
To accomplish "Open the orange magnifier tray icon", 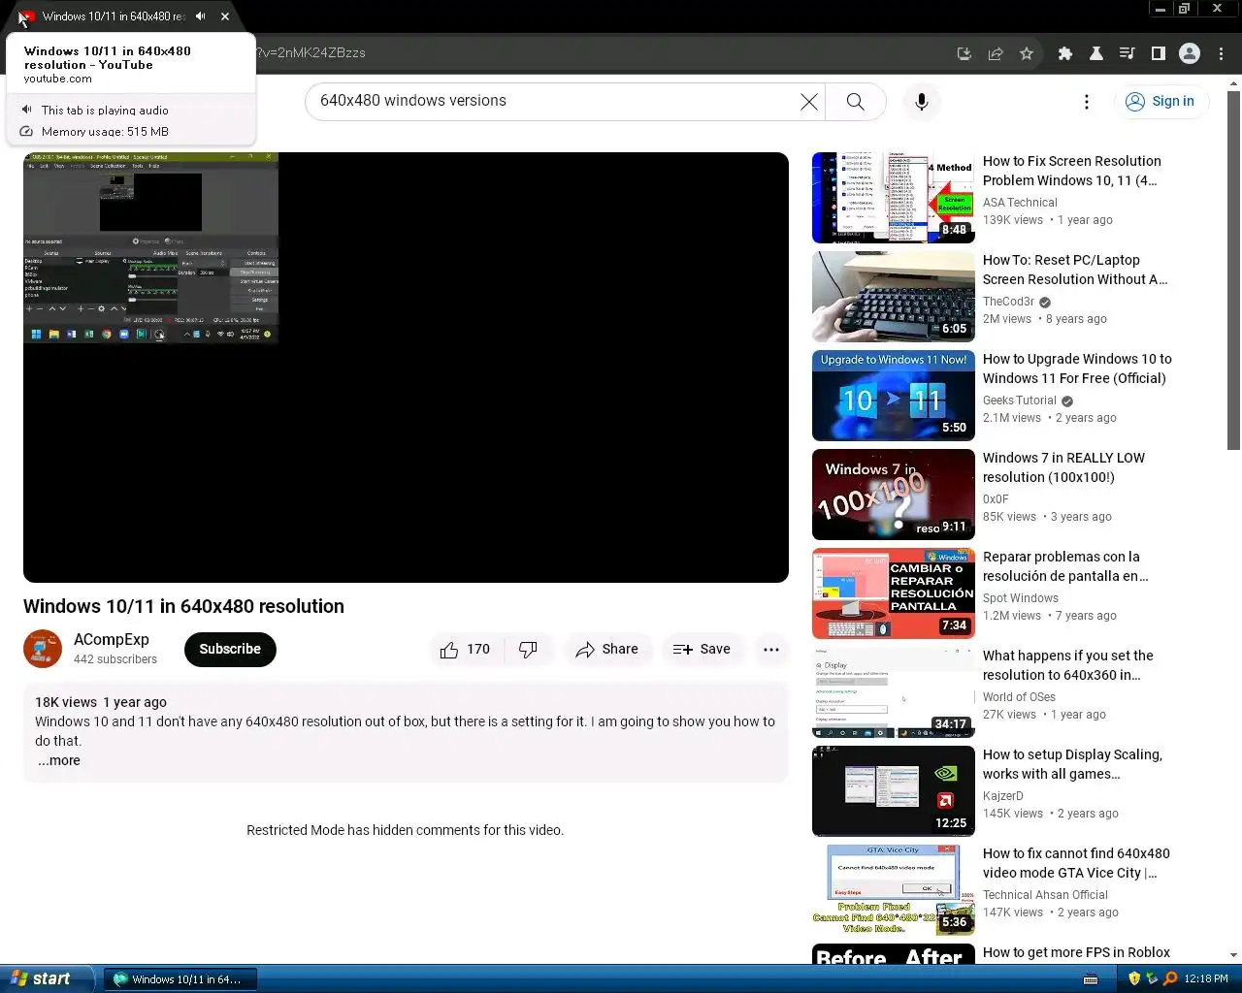I will point(1170,979).
